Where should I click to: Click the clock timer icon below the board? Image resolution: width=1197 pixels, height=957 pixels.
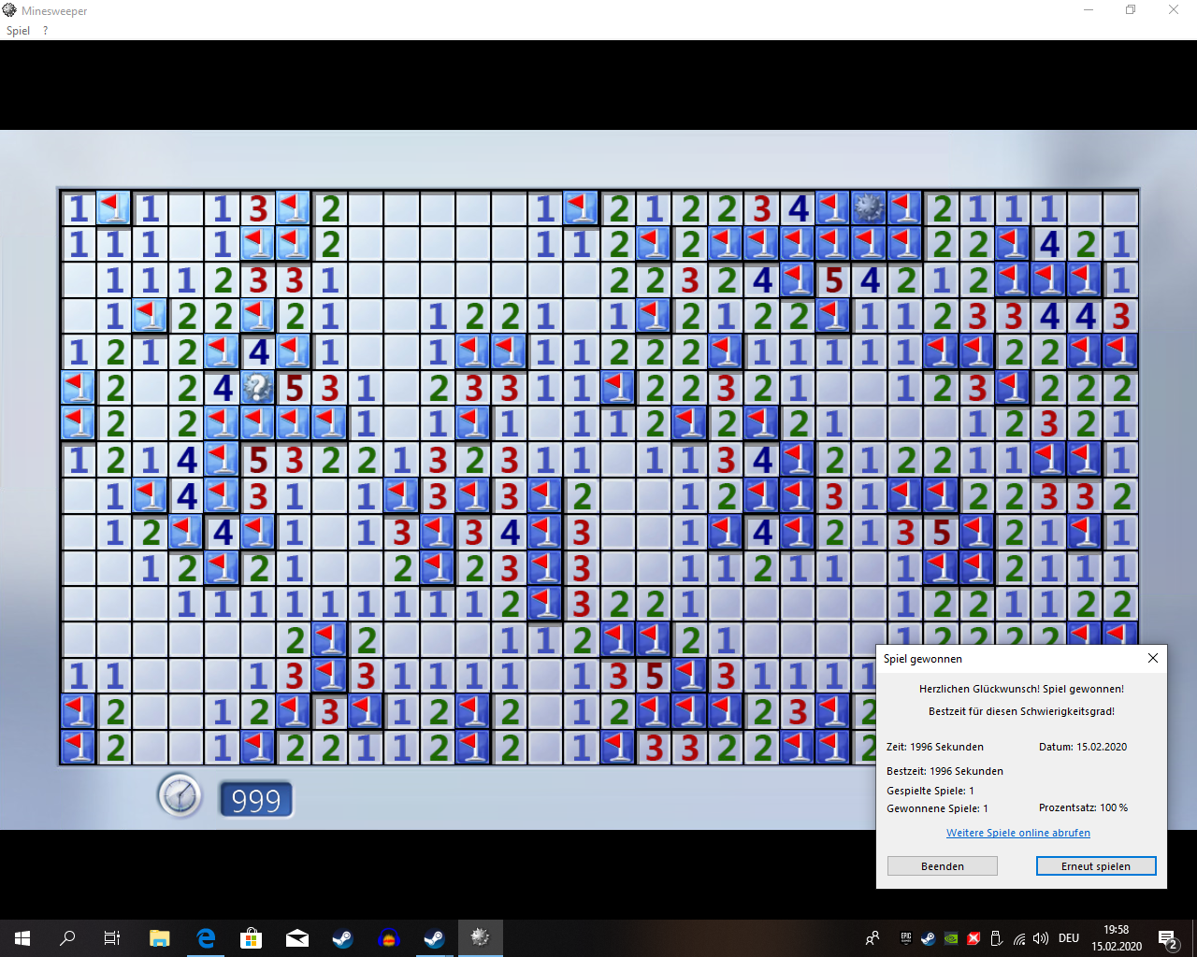point(180,796)
